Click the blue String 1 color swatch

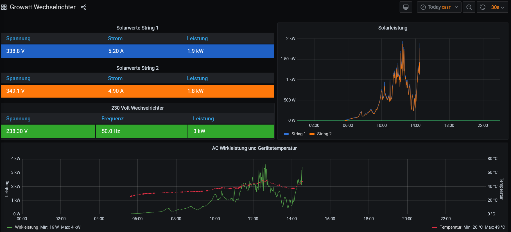point(286,134)
